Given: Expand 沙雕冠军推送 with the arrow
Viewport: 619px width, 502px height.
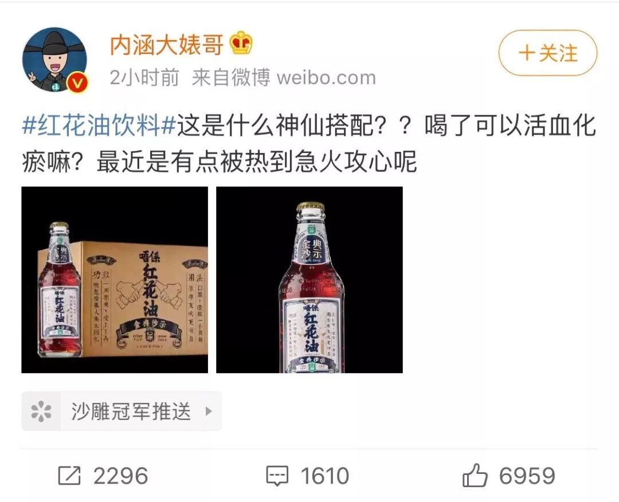Looking at the screenshot, I should tap(209, 411).
